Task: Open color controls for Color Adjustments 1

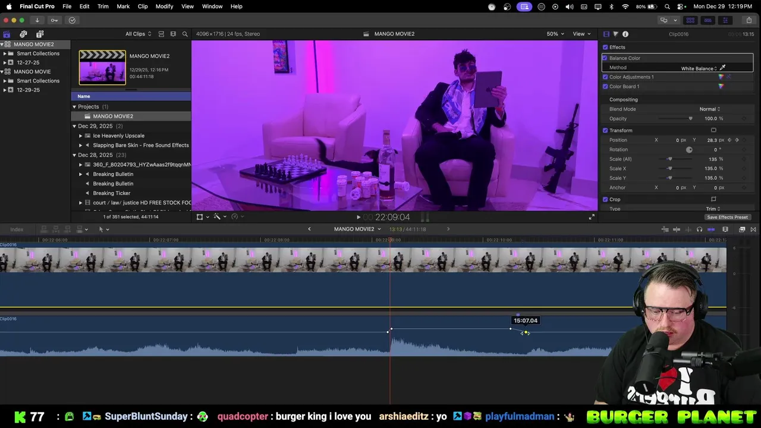Action: (x=721, y=77)
